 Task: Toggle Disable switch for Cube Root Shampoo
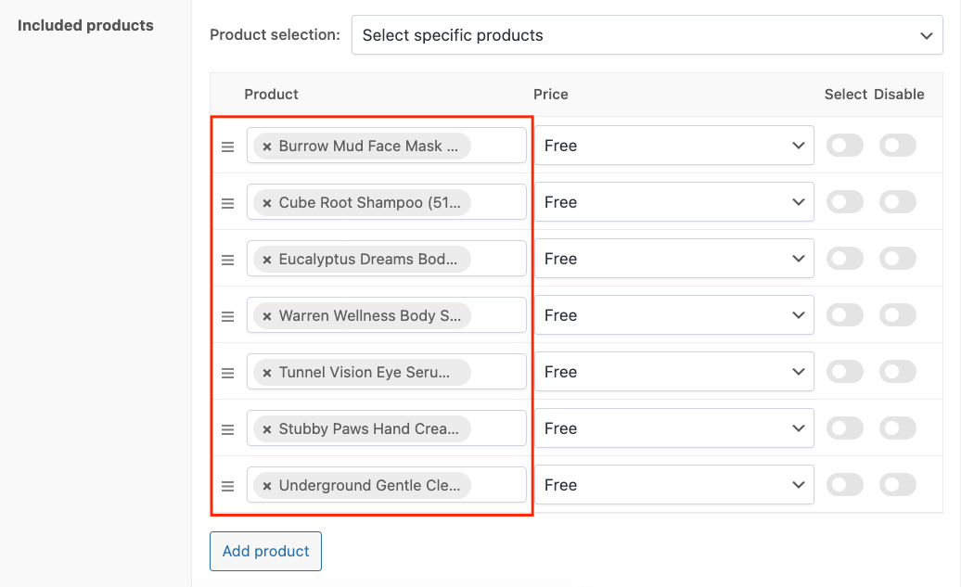tap(897, 202)
